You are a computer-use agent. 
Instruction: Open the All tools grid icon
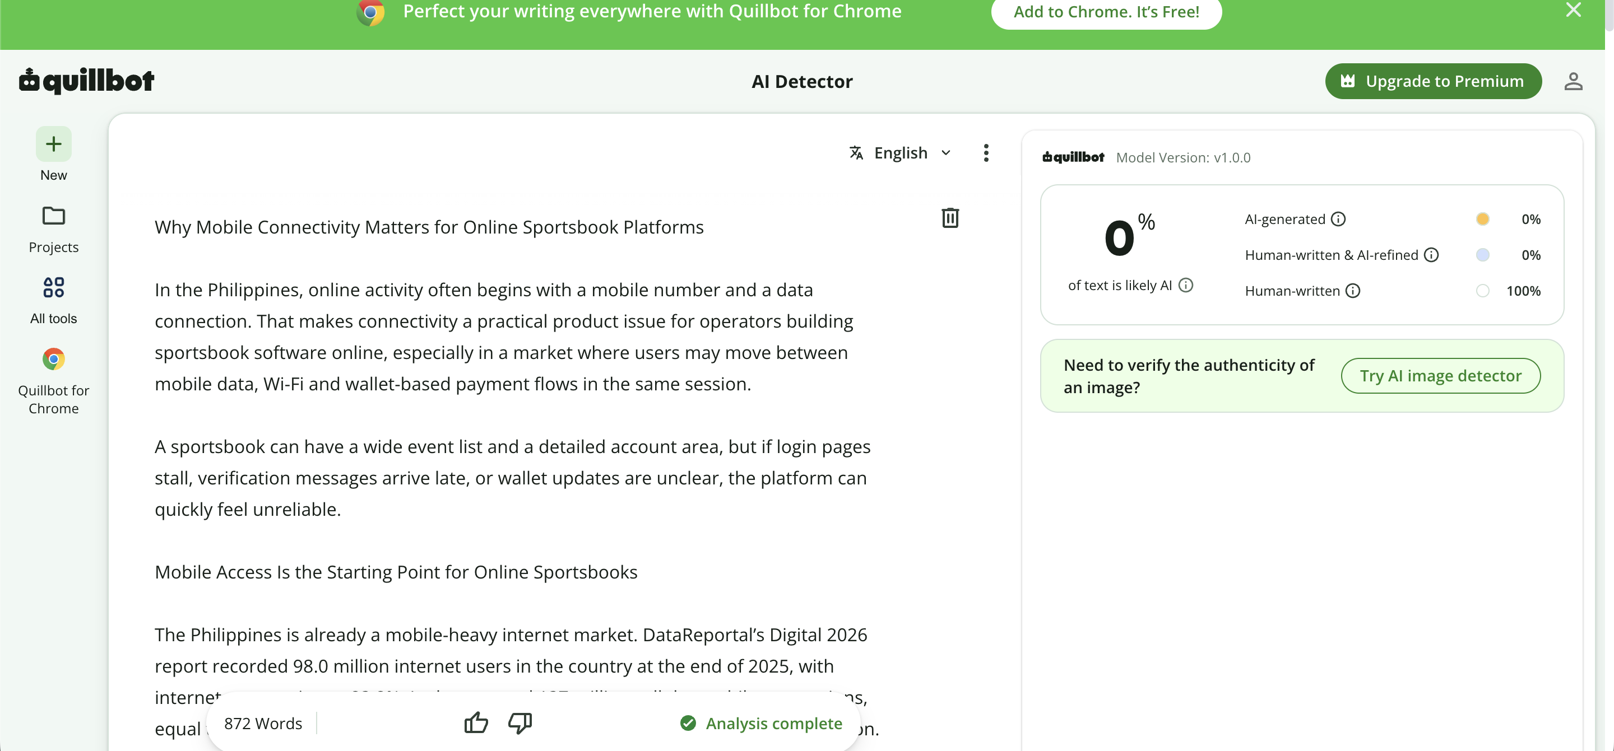[53, 287]
